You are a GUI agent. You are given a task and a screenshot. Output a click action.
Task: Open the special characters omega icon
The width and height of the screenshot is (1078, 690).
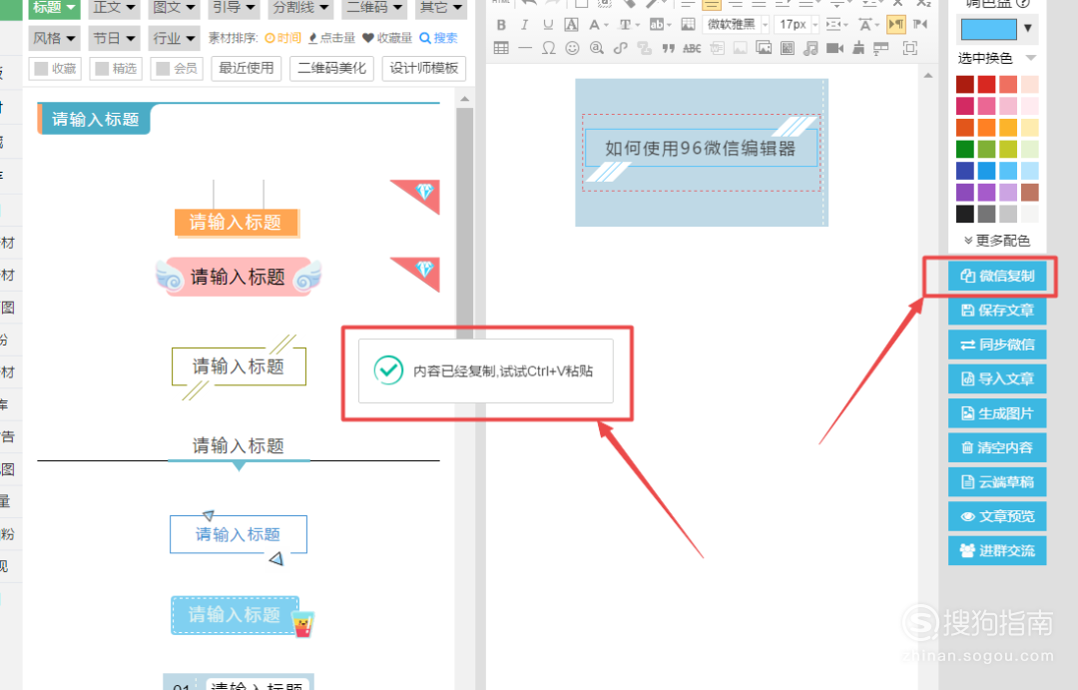click(x=549, y=48)
